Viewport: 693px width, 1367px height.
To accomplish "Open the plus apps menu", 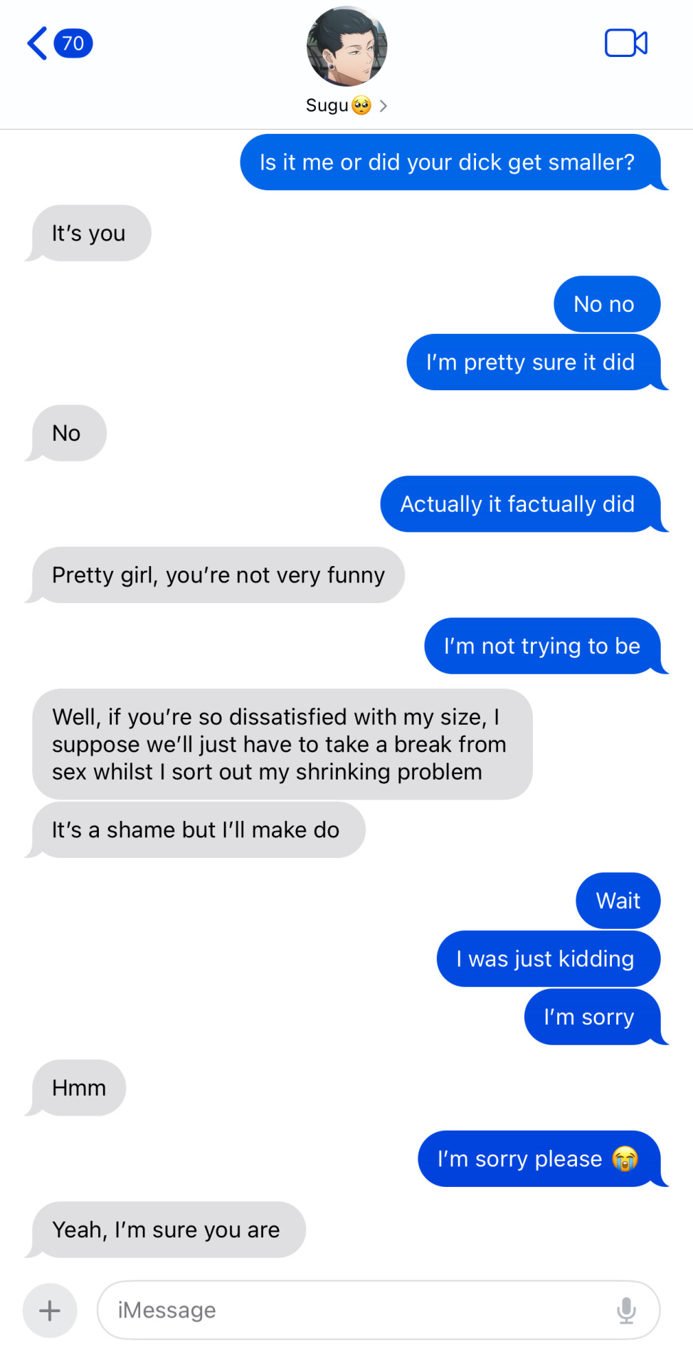I will click(x=50, y=1310).
